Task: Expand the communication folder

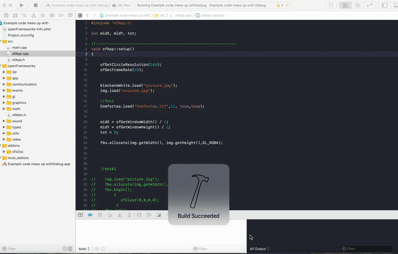Action: tap(4, 84)
